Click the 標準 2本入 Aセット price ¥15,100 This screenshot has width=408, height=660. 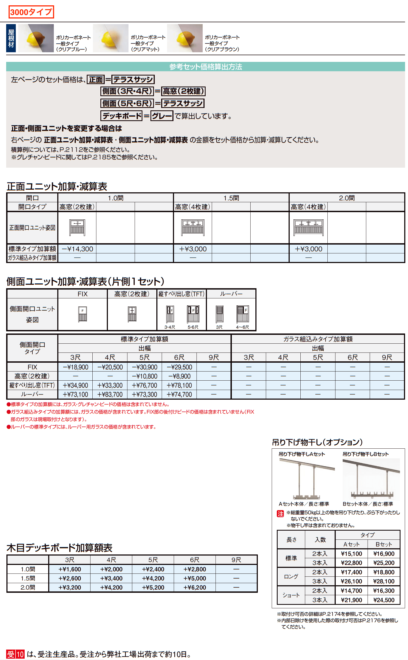[351, 554]
